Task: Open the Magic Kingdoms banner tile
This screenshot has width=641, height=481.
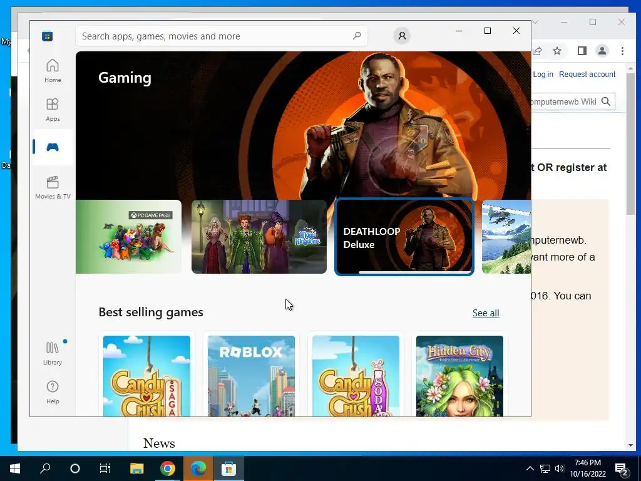Action: (259, 237)
